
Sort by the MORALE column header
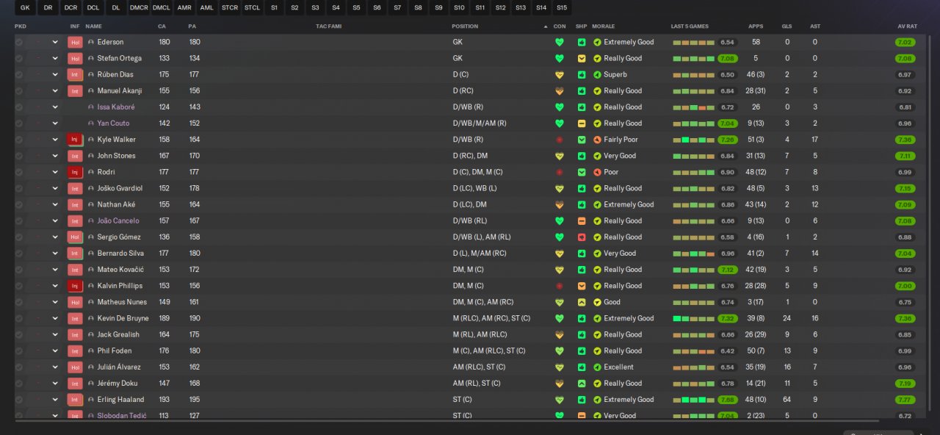click(604, 26)
